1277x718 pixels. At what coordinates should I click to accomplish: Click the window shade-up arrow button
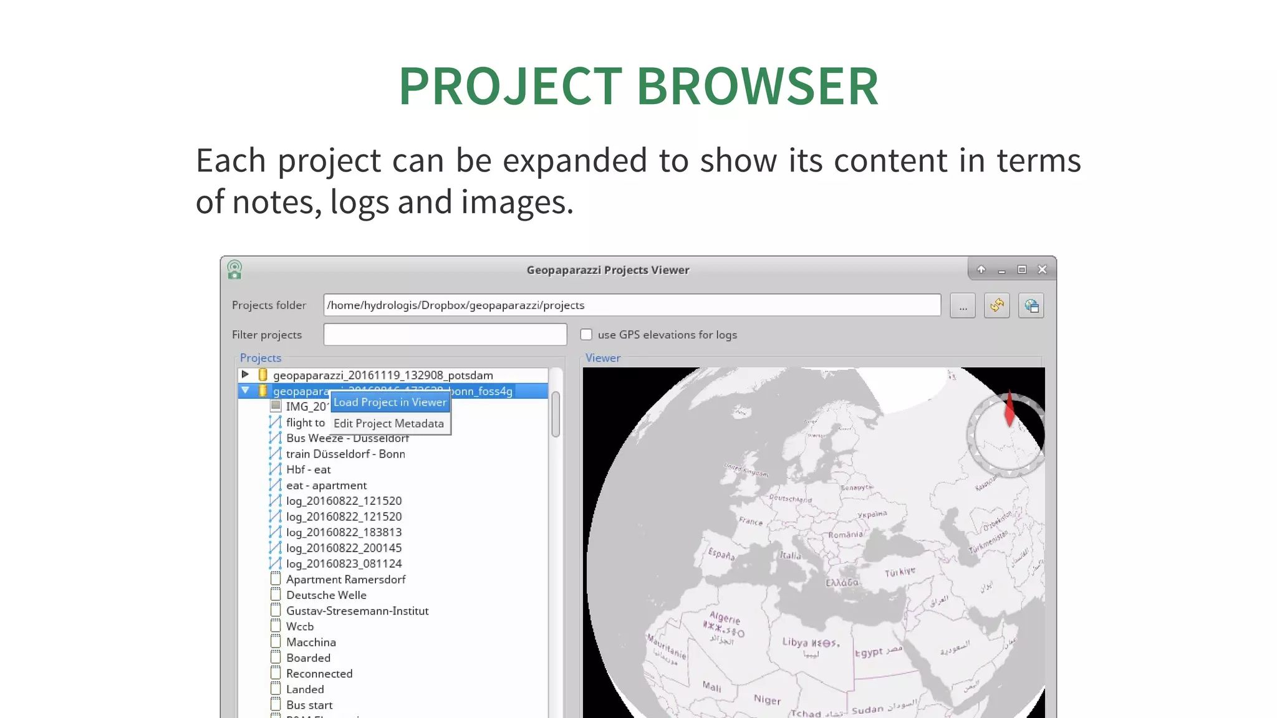(981, 270)
